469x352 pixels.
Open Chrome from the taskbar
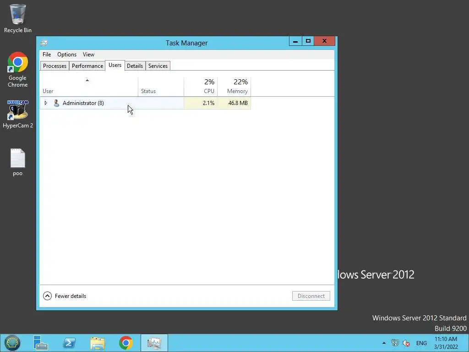126,343
